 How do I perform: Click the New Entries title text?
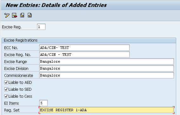(56, 5)
